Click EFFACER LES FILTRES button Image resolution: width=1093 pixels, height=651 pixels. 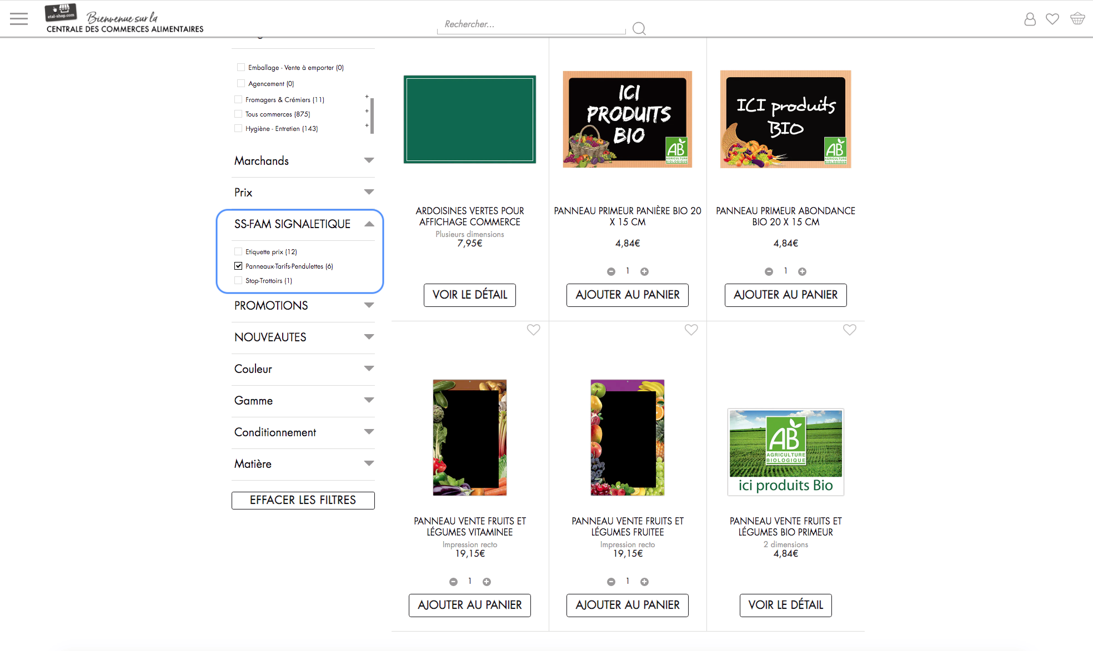click(303, 500)
